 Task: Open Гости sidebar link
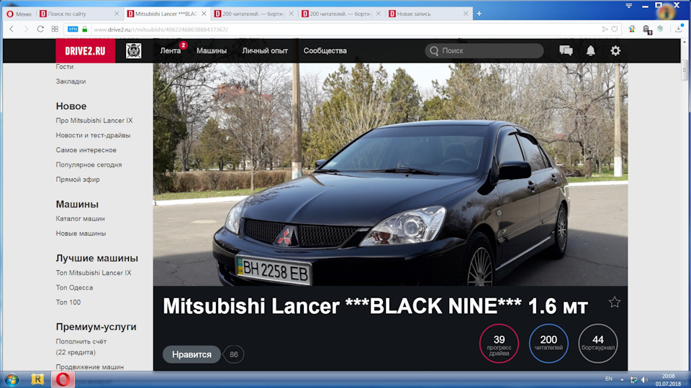pos(65,66)
